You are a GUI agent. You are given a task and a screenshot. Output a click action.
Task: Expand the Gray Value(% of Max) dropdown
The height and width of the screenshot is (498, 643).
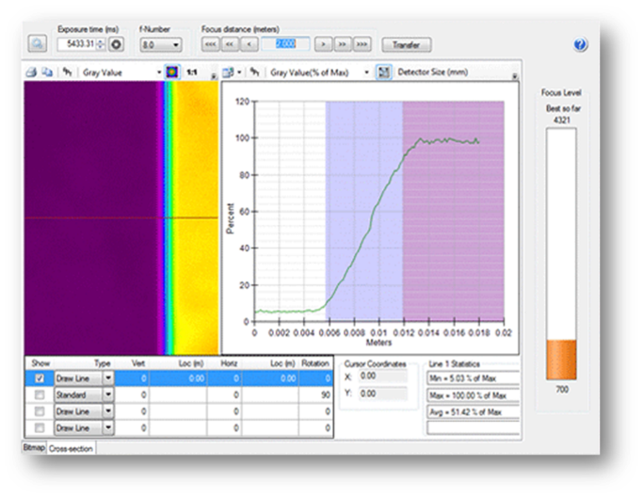click(x=365, y=72)
